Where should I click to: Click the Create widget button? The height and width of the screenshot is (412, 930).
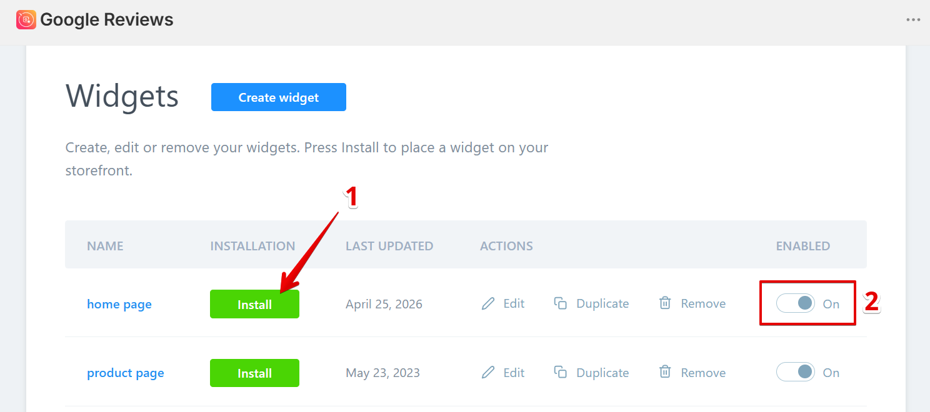click(279, 97)
